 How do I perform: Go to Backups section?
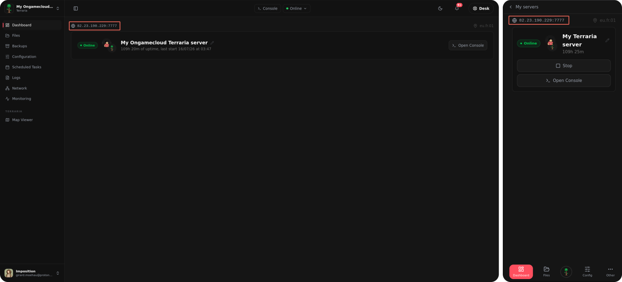click(31, 46)
